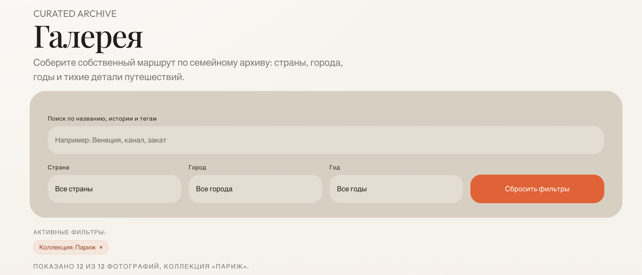Click the Год field label
This screenshot has height=275, width=642.
click(335, 167)
